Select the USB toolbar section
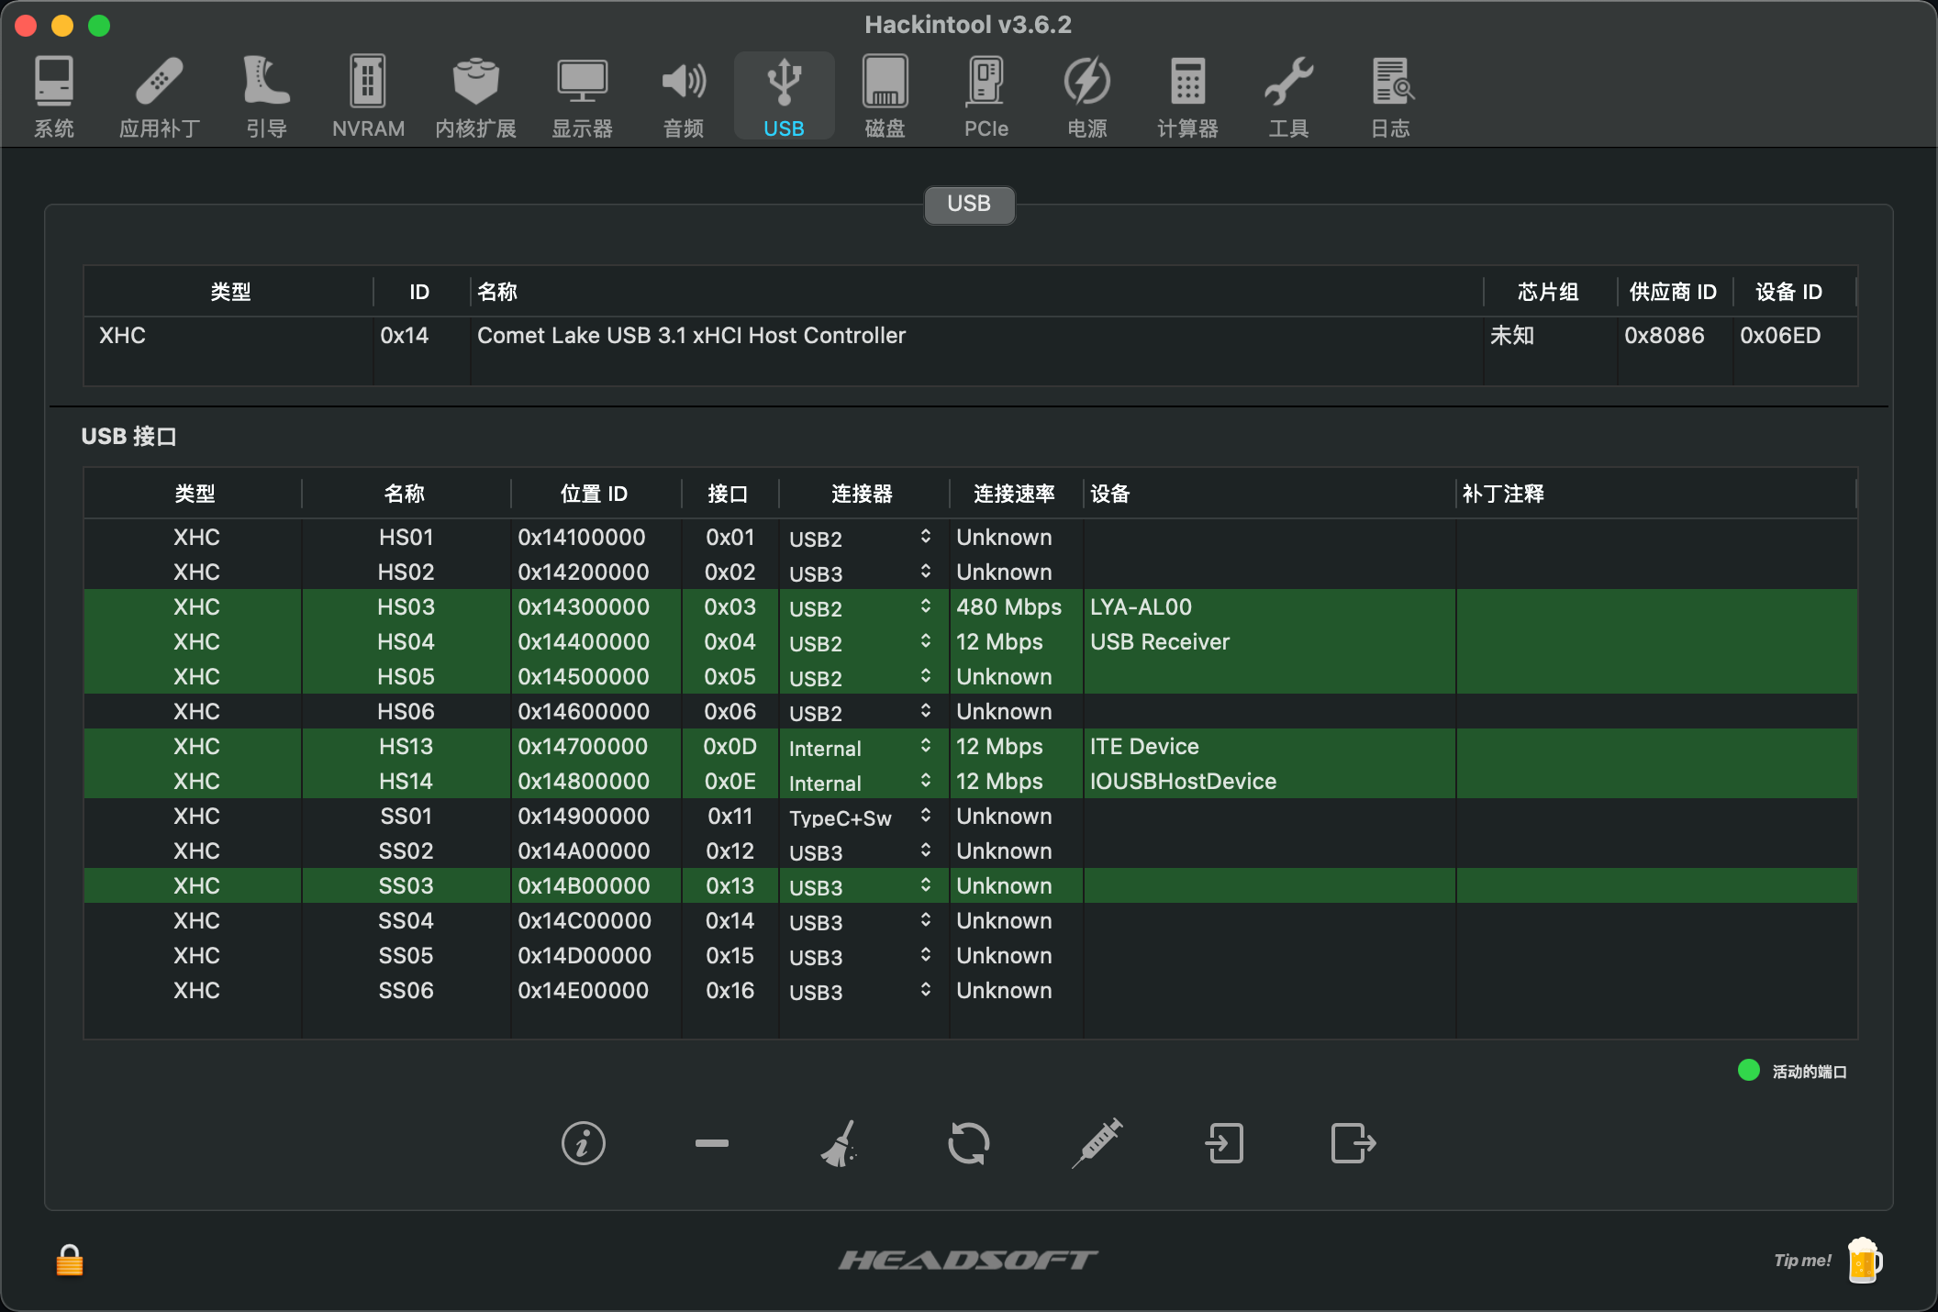Screen dimensions: 1938x1312 [x=784, y=96]
